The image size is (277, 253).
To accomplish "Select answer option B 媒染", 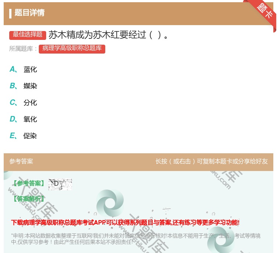I will [x=23, y=86].
